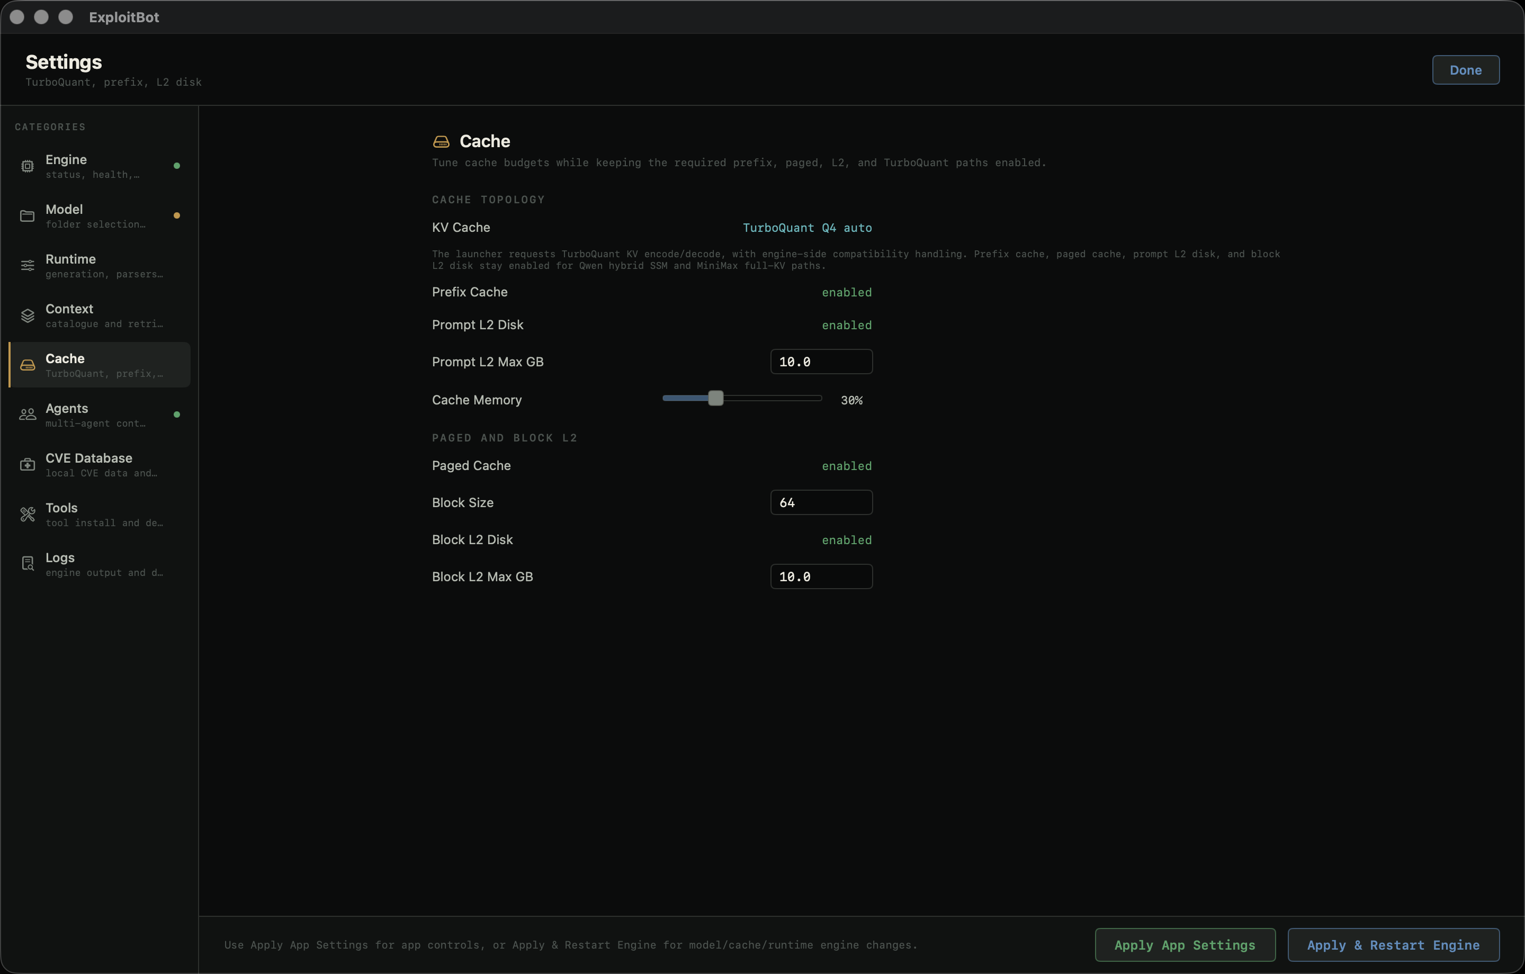Go to CVE Database settings
The image size is (1525, 974).
point(100,465)
